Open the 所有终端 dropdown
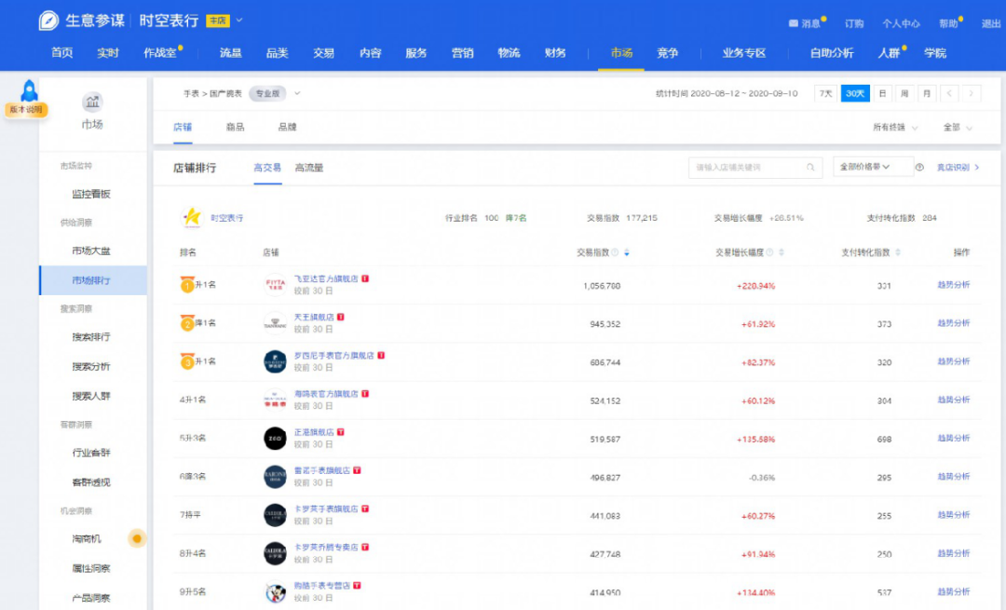 tap(895, 128)
